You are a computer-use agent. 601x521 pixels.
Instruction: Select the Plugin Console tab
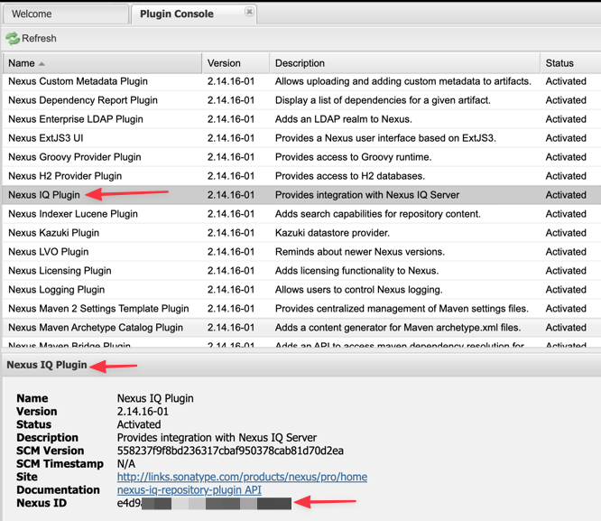(177, 14)
